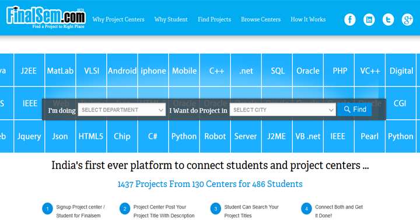Choose the SQL tile

click(277, 70)
